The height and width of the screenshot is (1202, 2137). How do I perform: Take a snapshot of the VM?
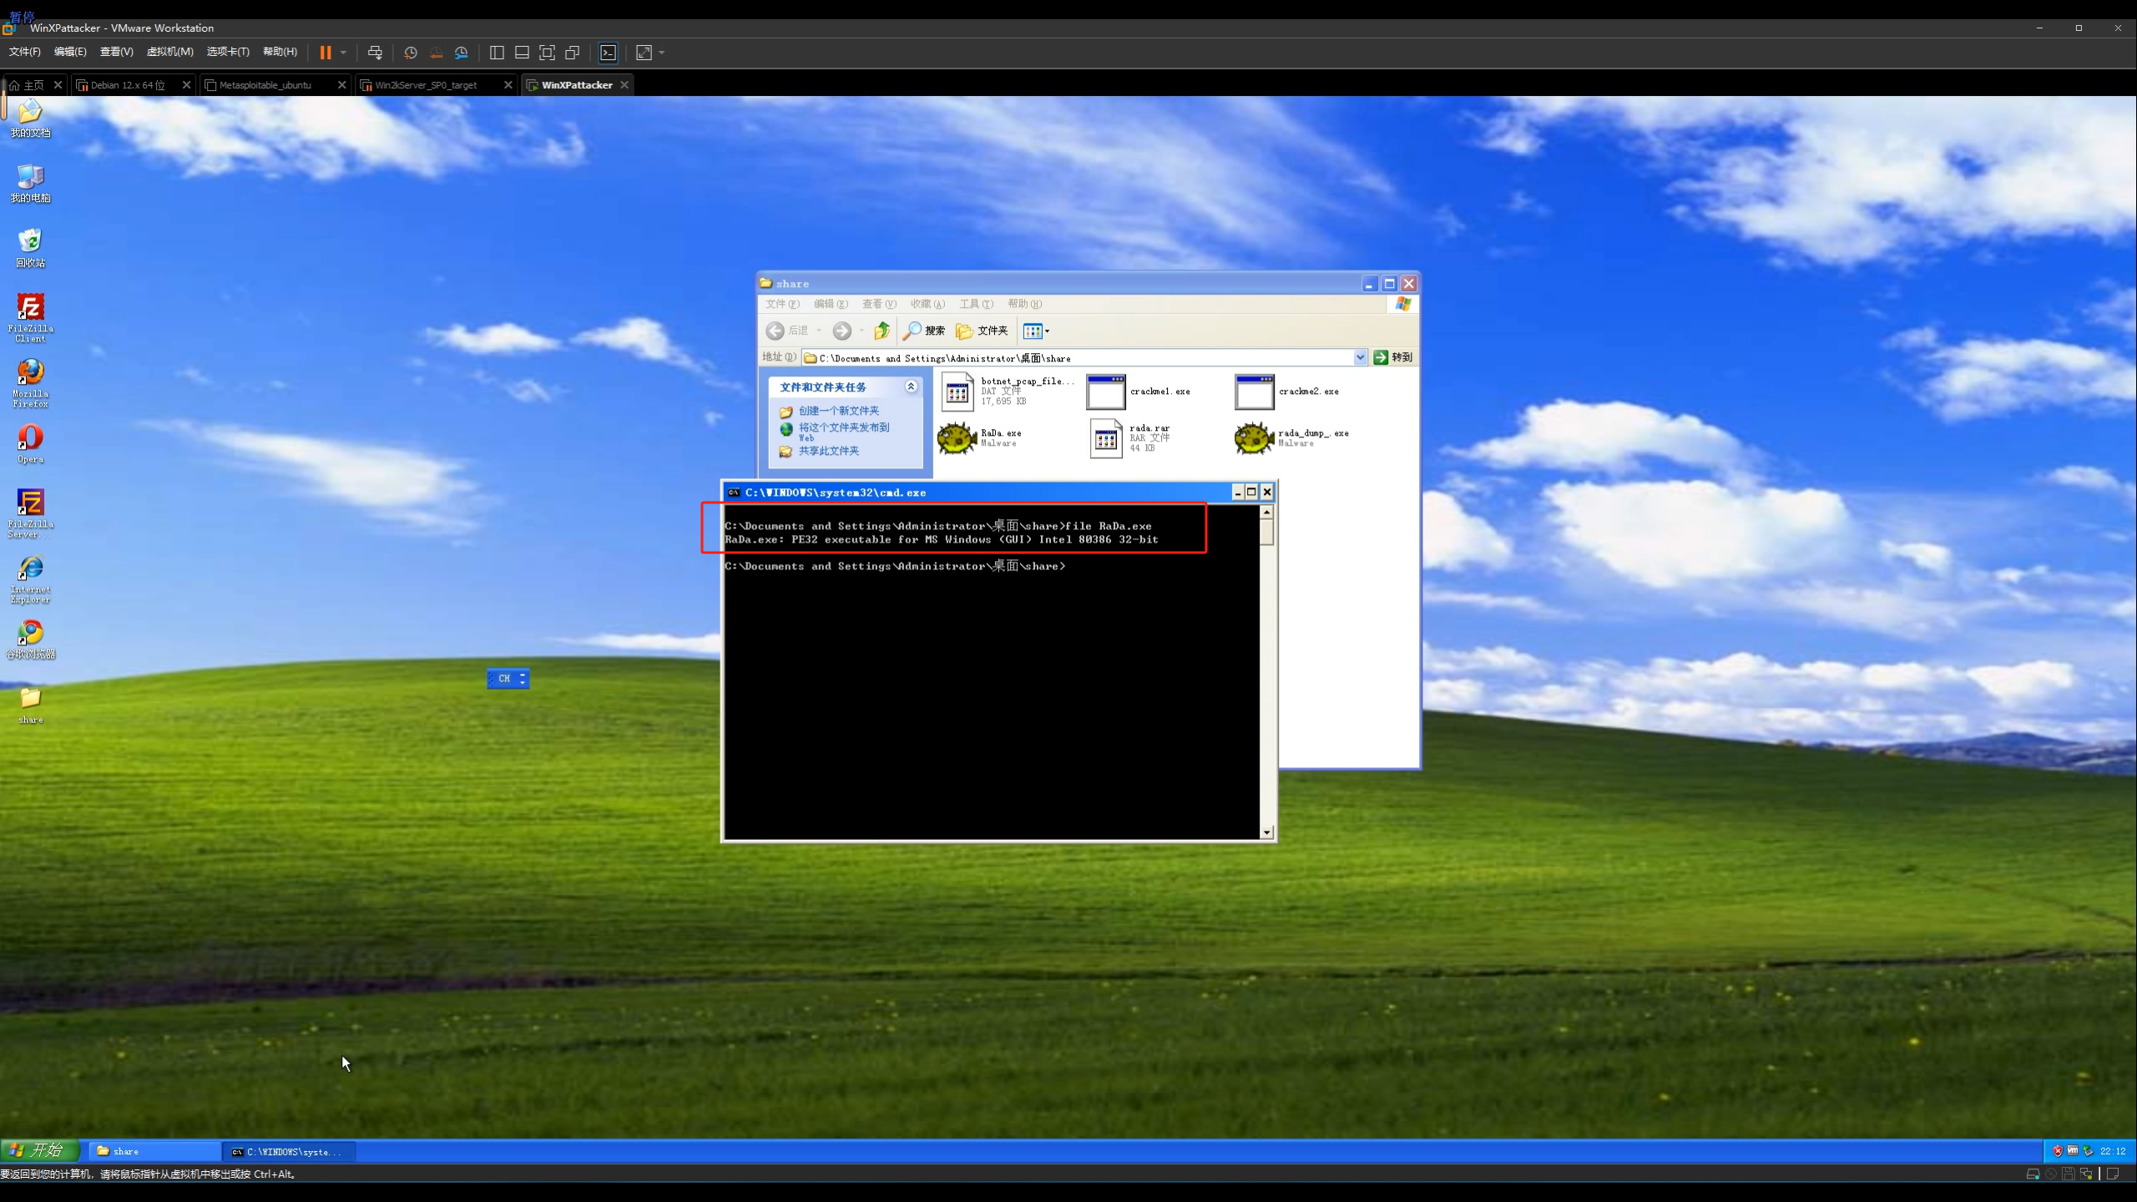point(410,53)
